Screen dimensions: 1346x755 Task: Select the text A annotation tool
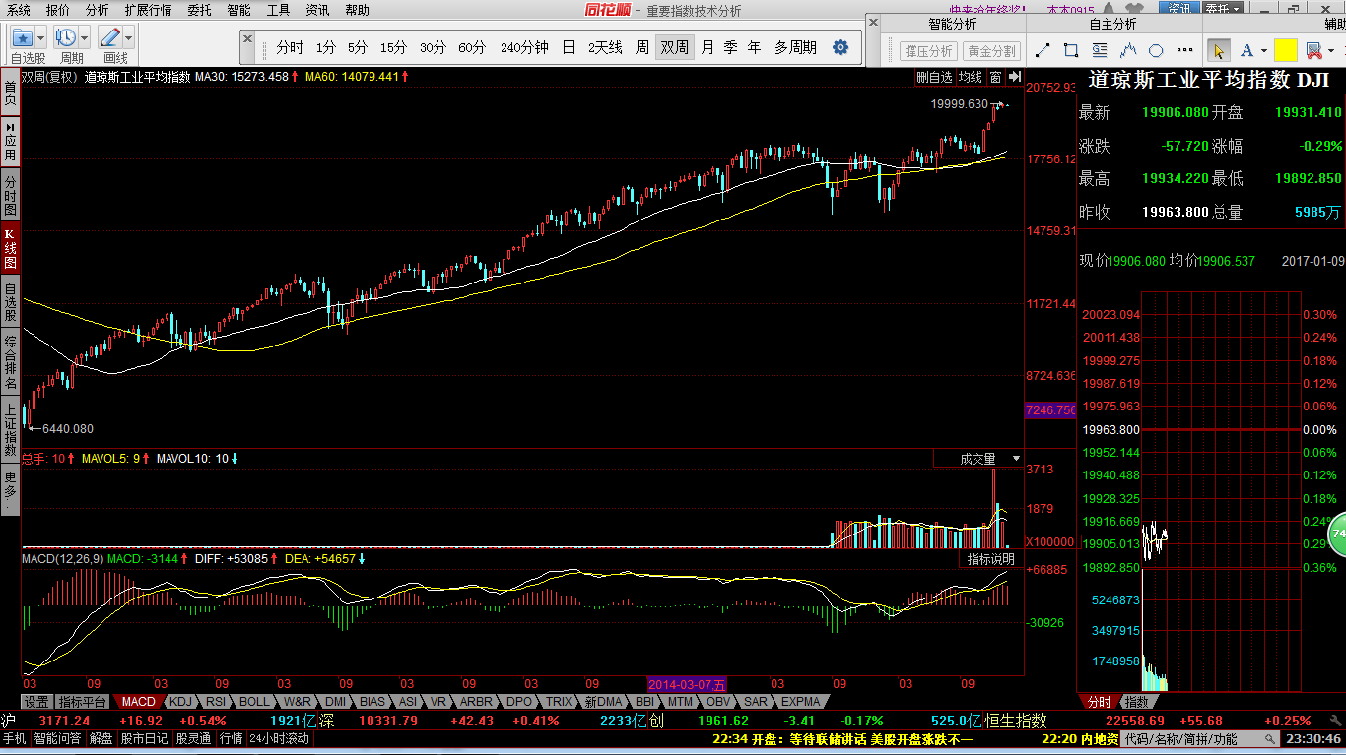click(1247, 50)
